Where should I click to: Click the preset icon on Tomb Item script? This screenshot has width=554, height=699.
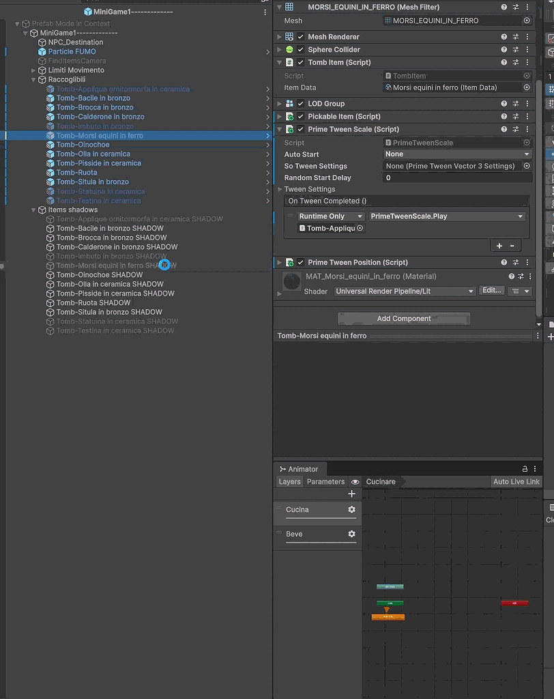[x=516, y=62]
